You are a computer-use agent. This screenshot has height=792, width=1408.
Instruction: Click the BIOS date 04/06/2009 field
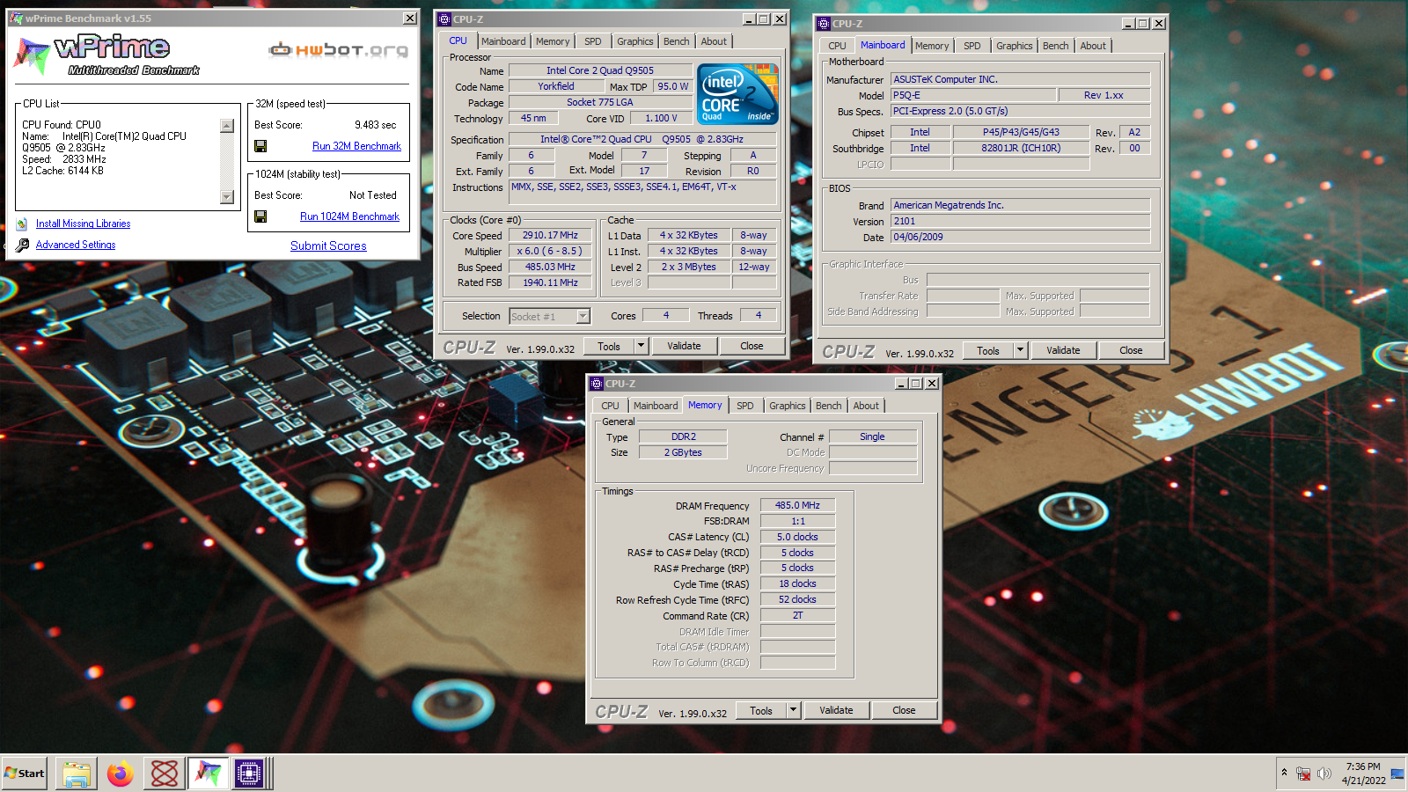tap(1020, 238)
